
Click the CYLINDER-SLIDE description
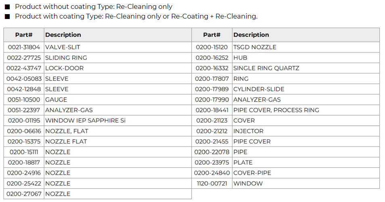tap(259, 89)
